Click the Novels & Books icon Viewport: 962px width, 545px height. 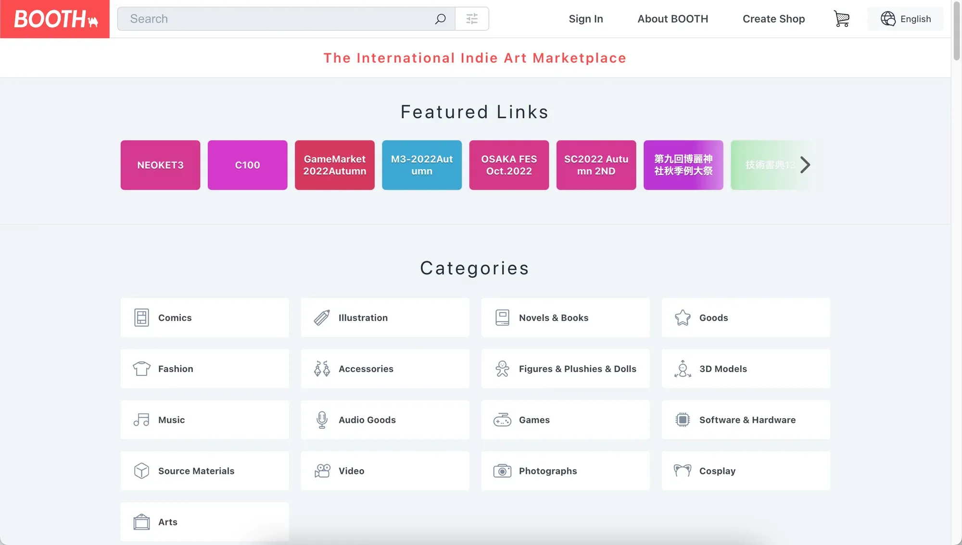502,318
